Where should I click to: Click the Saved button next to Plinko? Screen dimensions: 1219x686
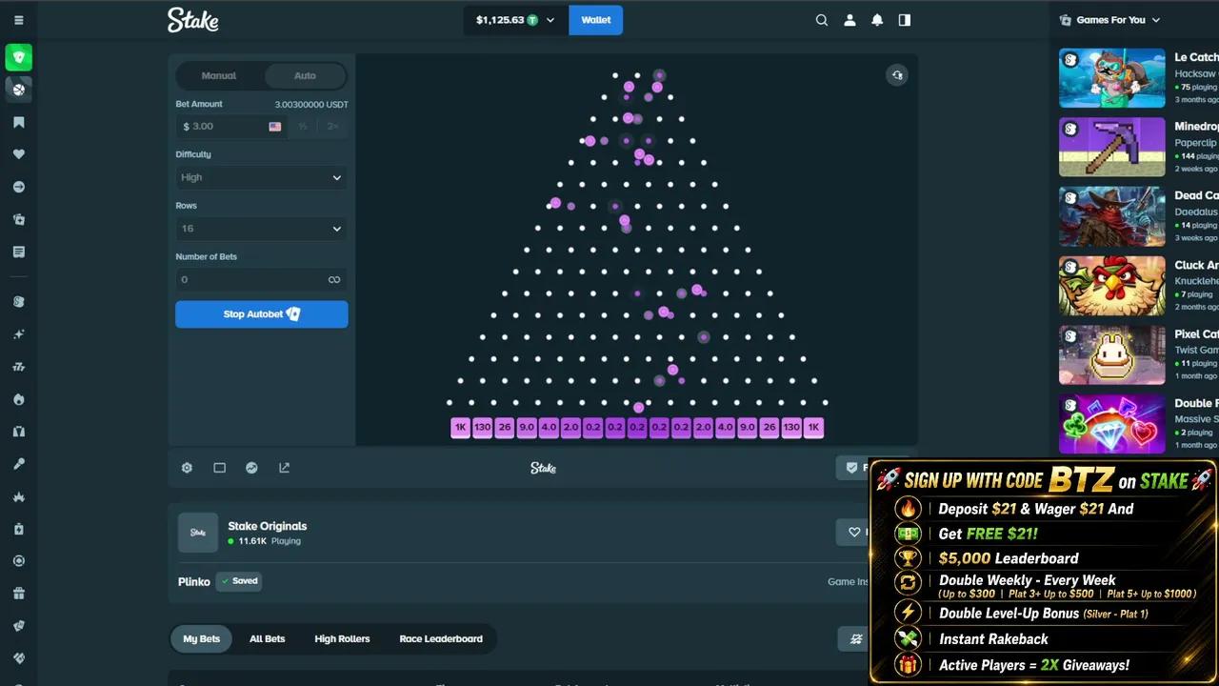[238, 581]
